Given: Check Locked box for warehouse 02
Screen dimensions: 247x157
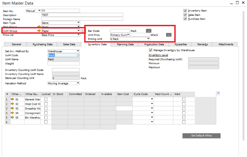Looking at the screenshot, I should pyautogui.click(x=46, y=104).
